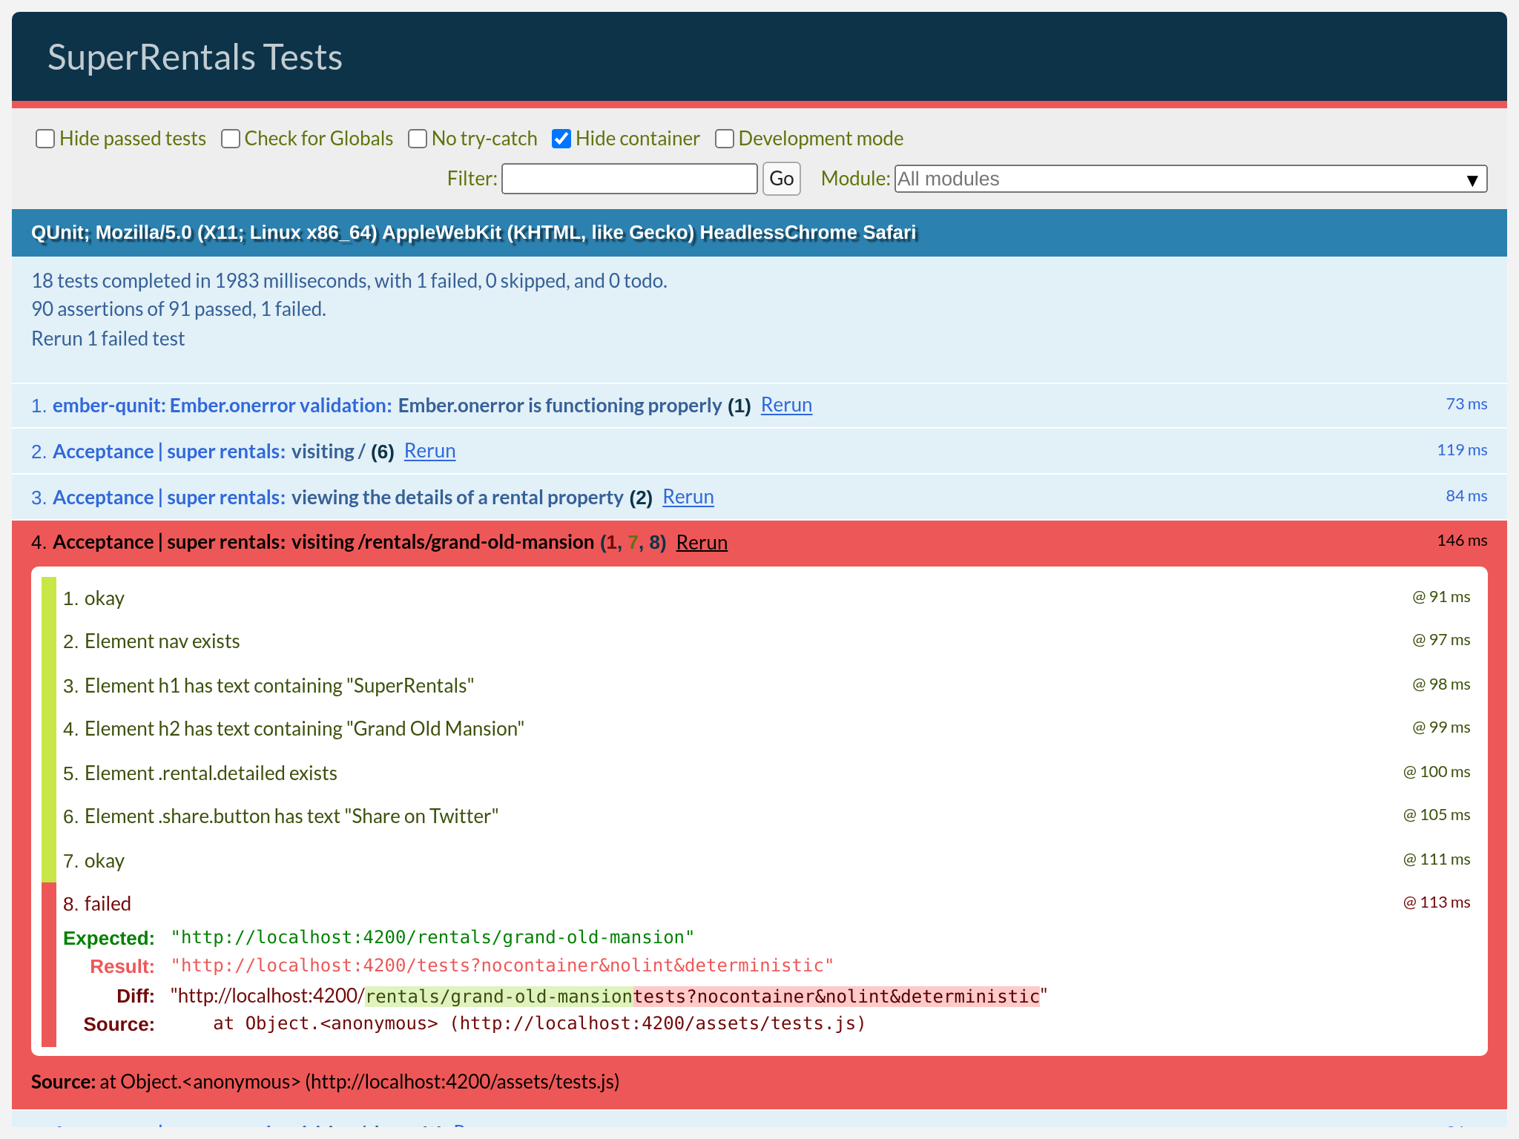This screenshot has height=1139, width=1519.
Task: Expand Ember.onerror is functioning properly test
Action: coord(559,405)
